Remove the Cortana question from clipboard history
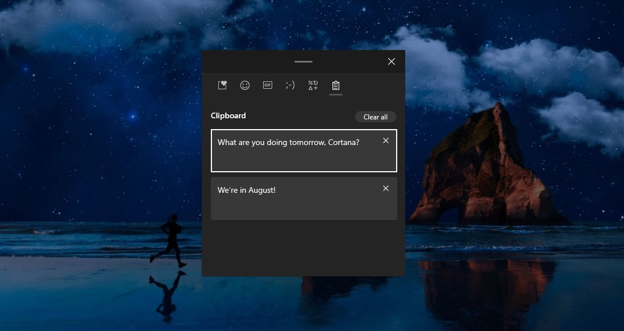 coord(386,140)
